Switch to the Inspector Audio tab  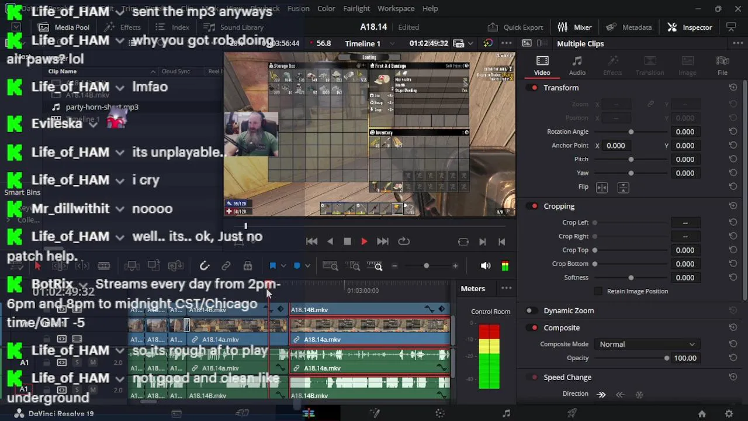pyautogui.click(x=577, y=65)
